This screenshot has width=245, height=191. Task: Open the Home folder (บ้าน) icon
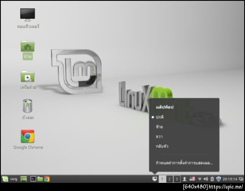(x=27, y=46)
